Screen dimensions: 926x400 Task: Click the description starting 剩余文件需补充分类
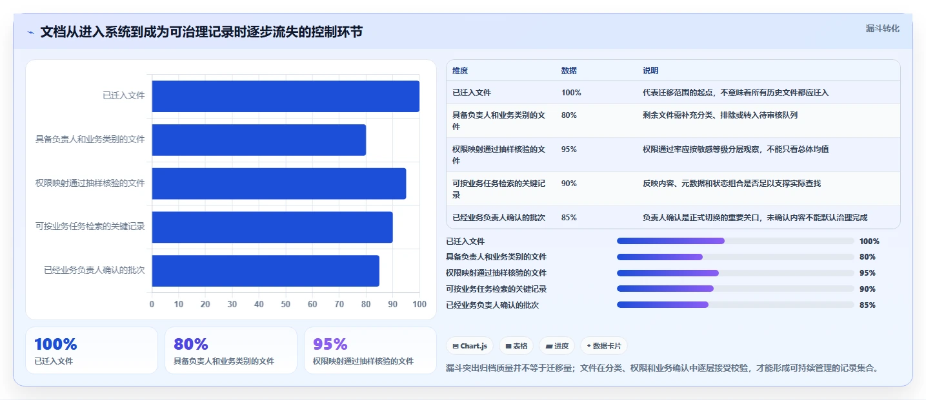click(720, 115)
